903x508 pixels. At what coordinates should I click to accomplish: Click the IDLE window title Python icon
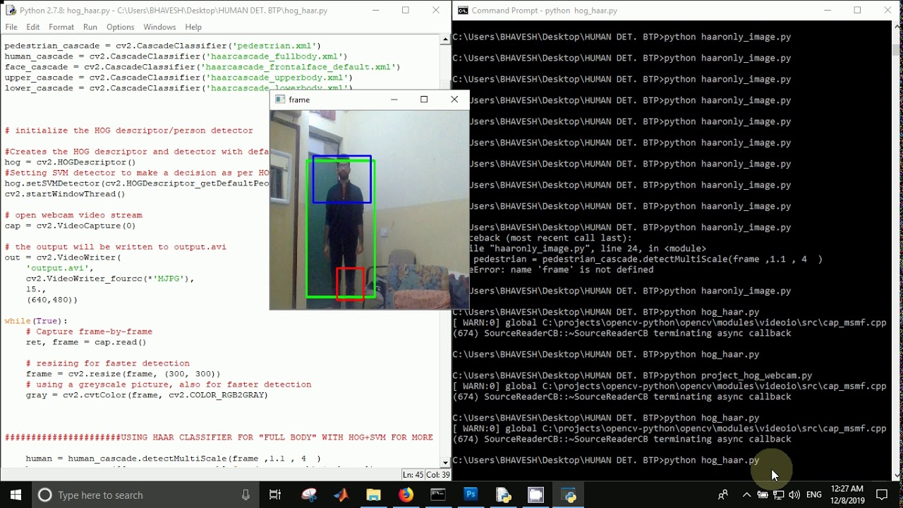(10, 11)
